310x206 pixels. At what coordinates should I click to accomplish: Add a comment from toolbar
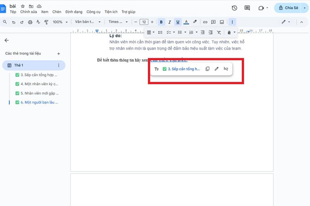click(x=213, y=22)
